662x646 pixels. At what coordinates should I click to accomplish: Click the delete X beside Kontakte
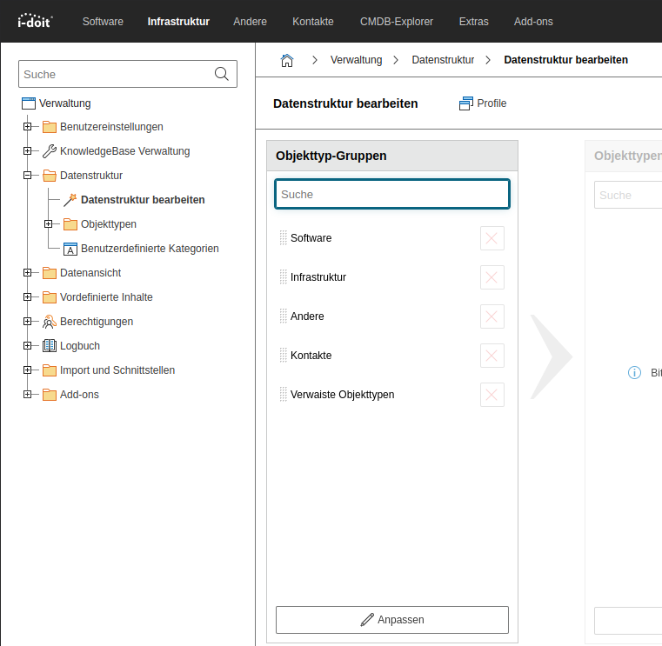pos(491,356)
